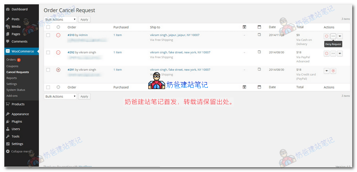Open the WooCommerce Settings submenu item
Screen dimensions: 357x172
coord(12,84)
